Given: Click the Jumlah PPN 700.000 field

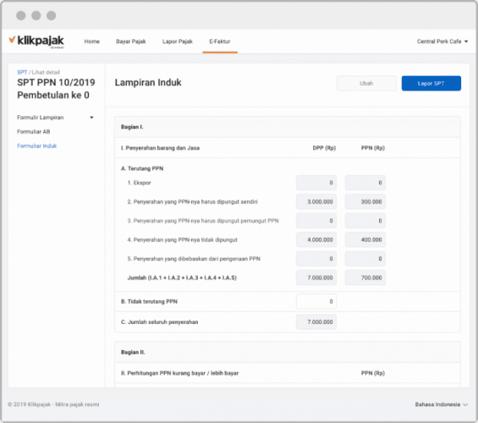Looking at the screenshot, I should click(365, 277).
